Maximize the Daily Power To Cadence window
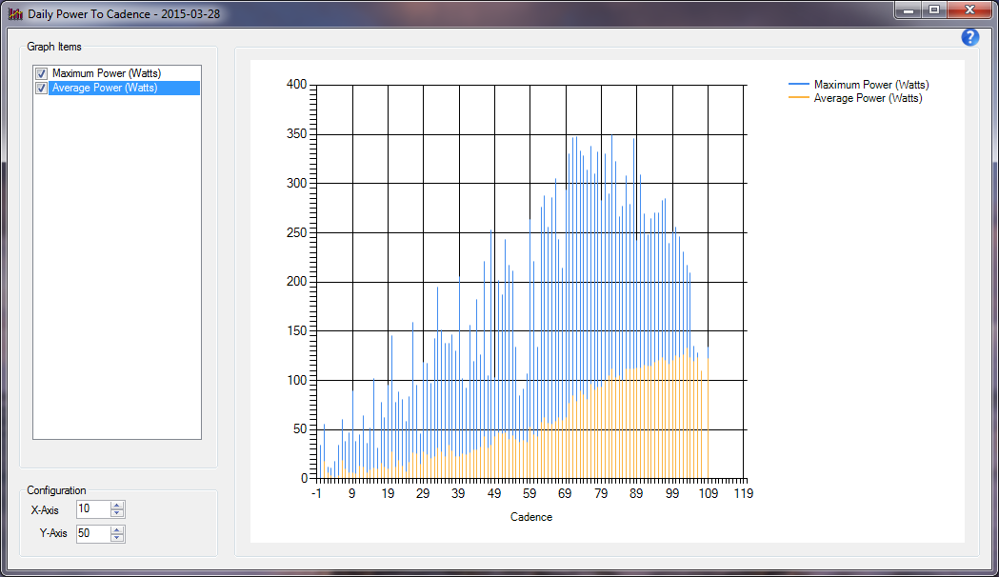The image size is (999, 577). coord(934,10)
